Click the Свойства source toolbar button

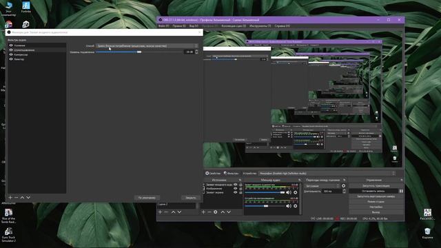(213, 174)
